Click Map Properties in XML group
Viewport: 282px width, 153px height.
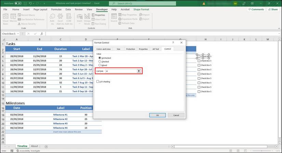(x=128, y=15)
